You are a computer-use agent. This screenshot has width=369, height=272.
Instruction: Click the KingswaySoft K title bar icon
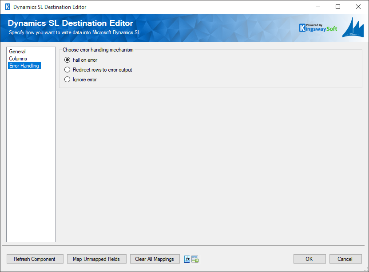[x=8, y=7]
